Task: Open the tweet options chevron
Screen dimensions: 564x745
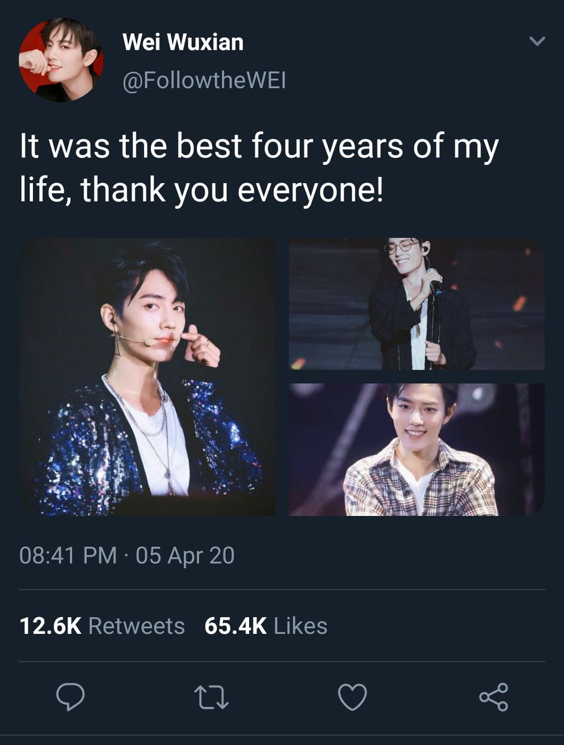Action: coord(536,42)
